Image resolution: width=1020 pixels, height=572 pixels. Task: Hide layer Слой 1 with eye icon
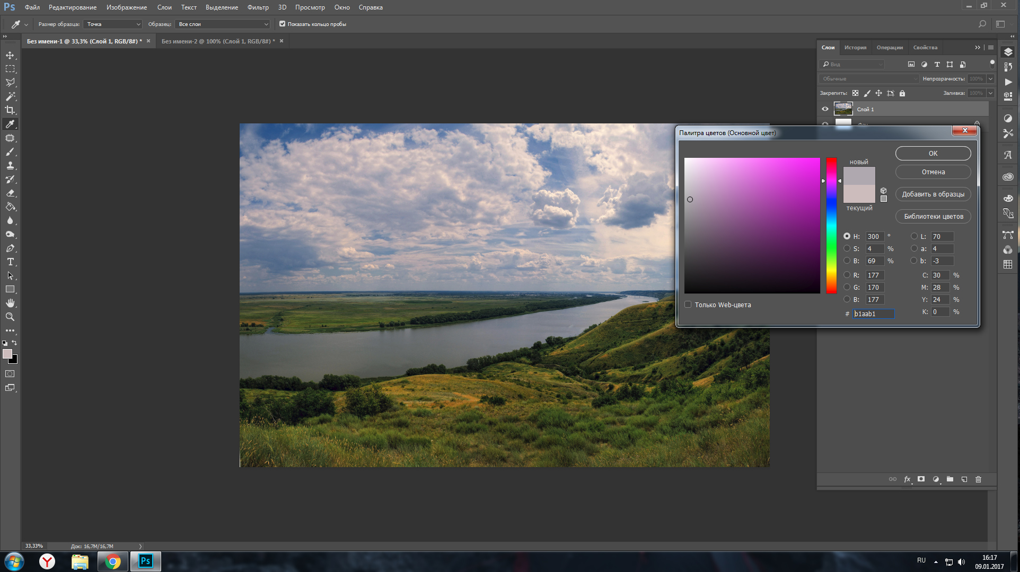(x=825, y=109)
